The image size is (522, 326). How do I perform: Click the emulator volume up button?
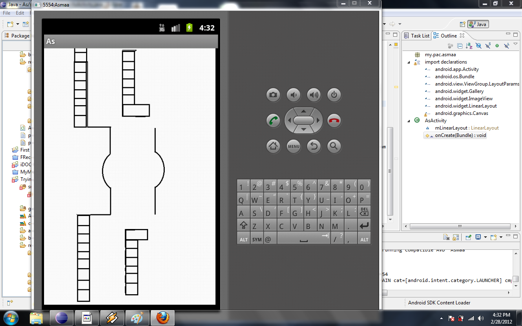pyautogui.click(x=314, y=95)
